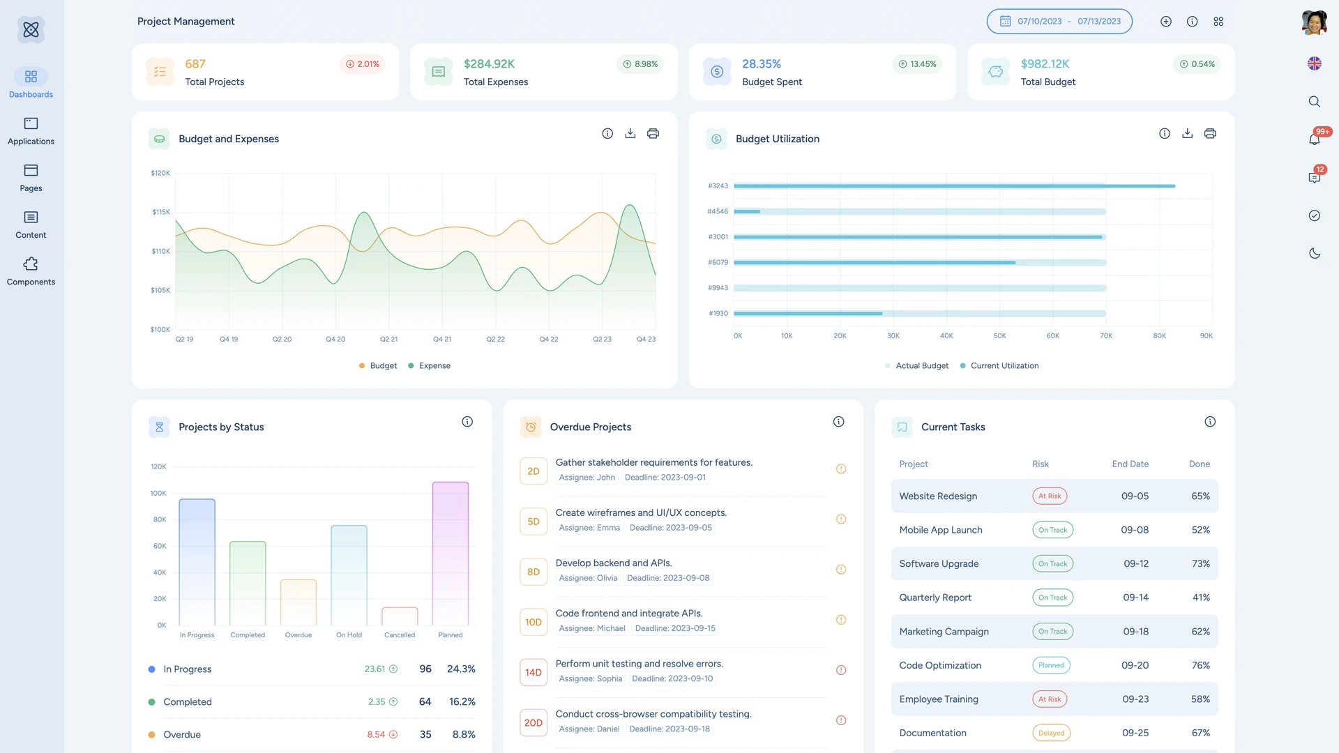Click the 2.01% Total Projects badge

click(363, 64)
